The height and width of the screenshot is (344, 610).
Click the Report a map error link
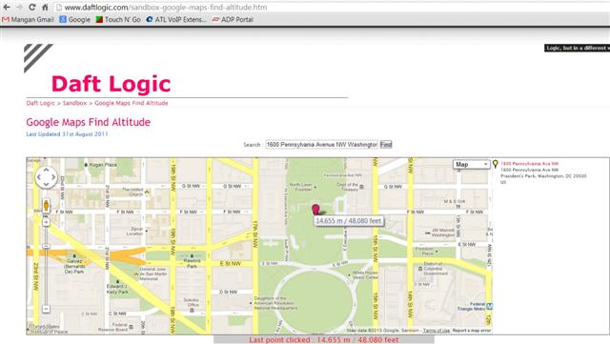point(472,331)
